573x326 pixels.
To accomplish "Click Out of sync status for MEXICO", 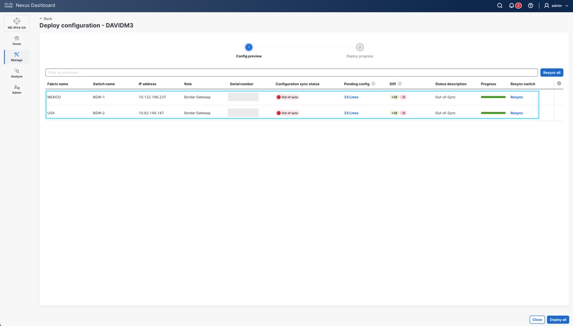I will pos(287,97).
